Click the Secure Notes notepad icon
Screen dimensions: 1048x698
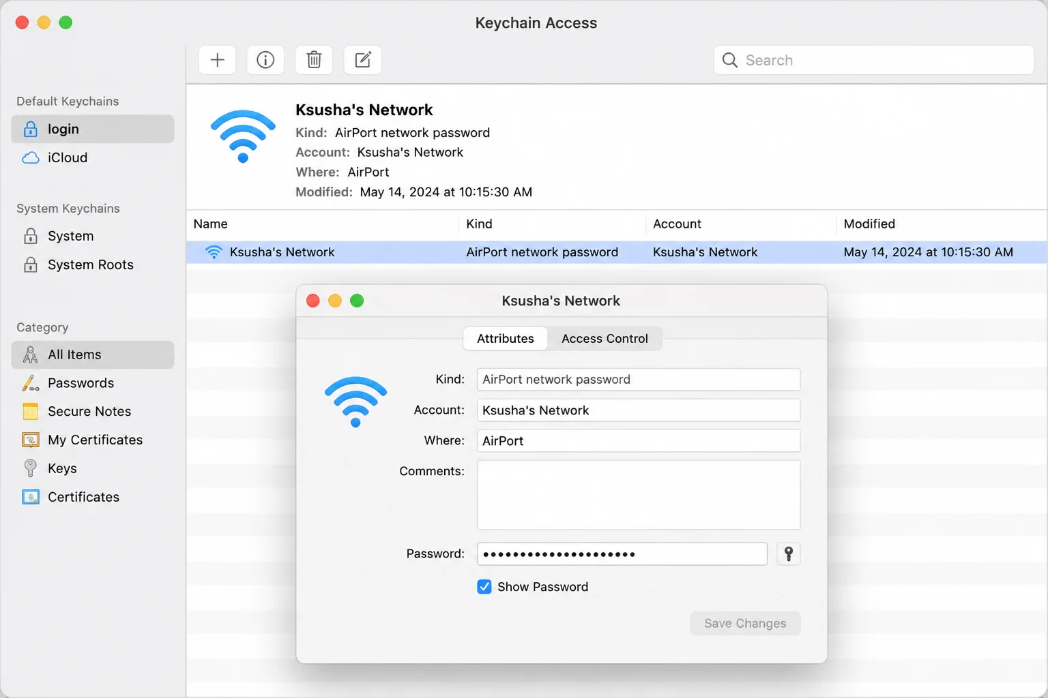tap(30, 412)
